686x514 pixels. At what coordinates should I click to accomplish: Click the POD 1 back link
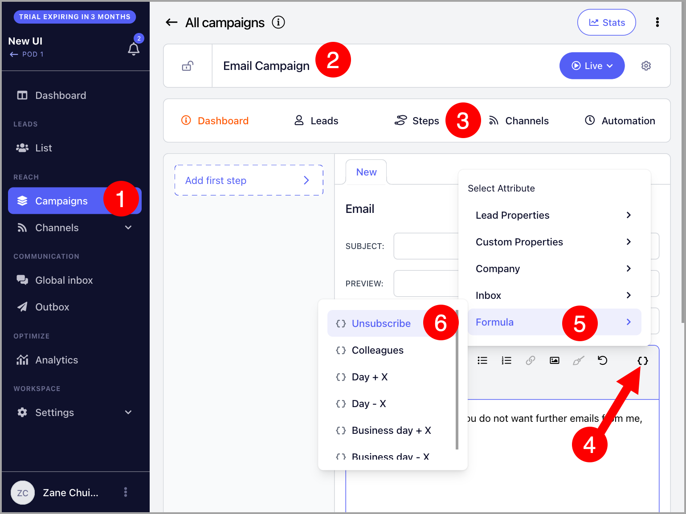click(27, 54)
